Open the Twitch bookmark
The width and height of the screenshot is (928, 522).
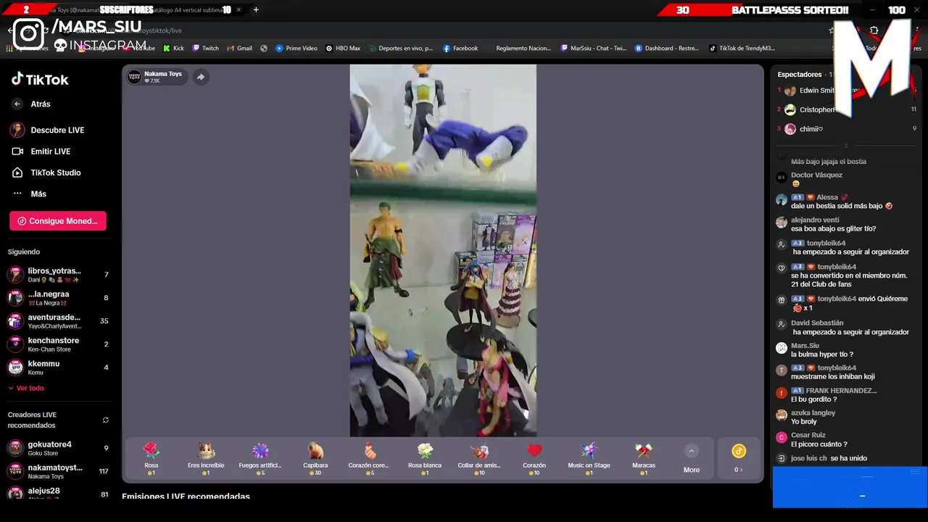pos(205,49)
